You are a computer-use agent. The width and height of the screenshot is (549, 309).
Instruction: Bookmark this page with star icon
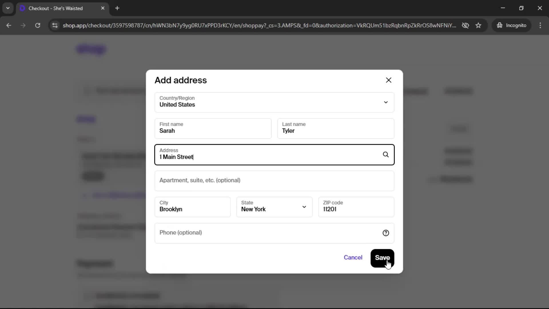pos(478,25)
